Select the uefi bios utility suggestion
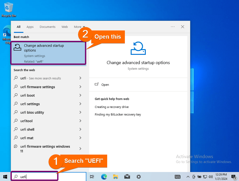 pyautogui.click(x=48, y=113)
